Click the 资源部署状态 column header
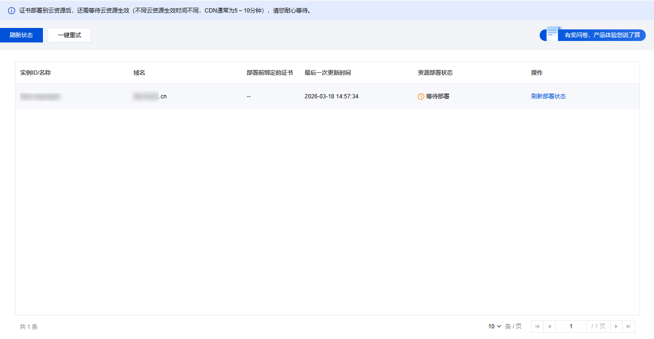The height and width of the screenshot is (339, 654). pyautogui.click(x=435, y=73)
